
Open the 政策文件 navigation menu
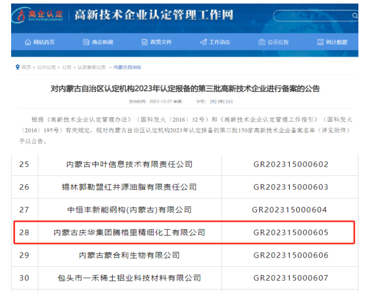pos(161,42)
